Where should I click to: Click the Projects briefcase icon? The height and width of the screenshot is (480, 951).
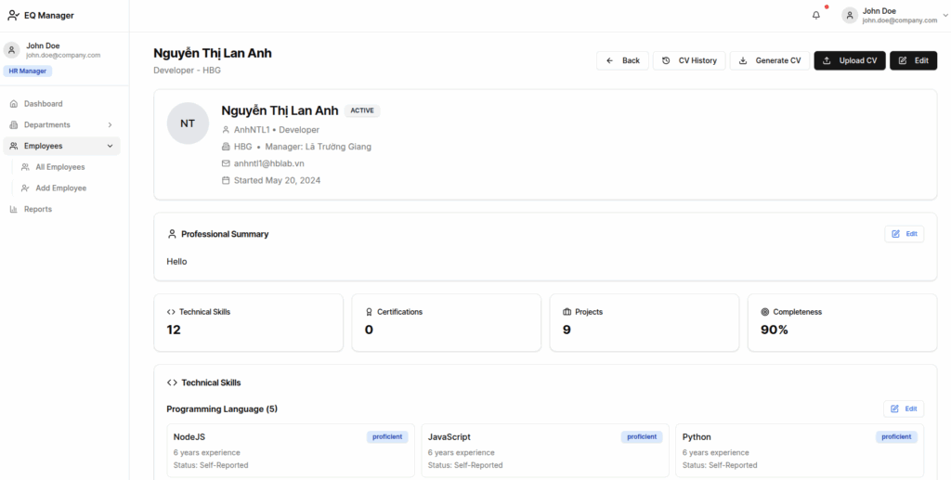pos(567,312)
